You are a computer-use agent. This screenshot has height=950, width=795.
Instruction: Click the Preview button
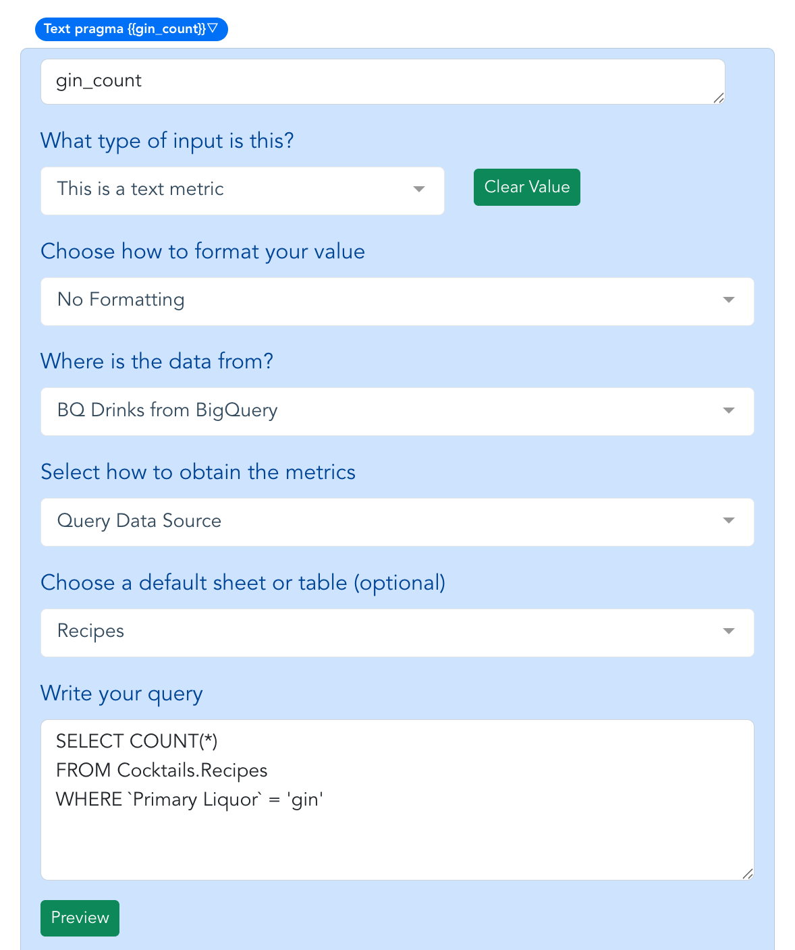point(80,918)
